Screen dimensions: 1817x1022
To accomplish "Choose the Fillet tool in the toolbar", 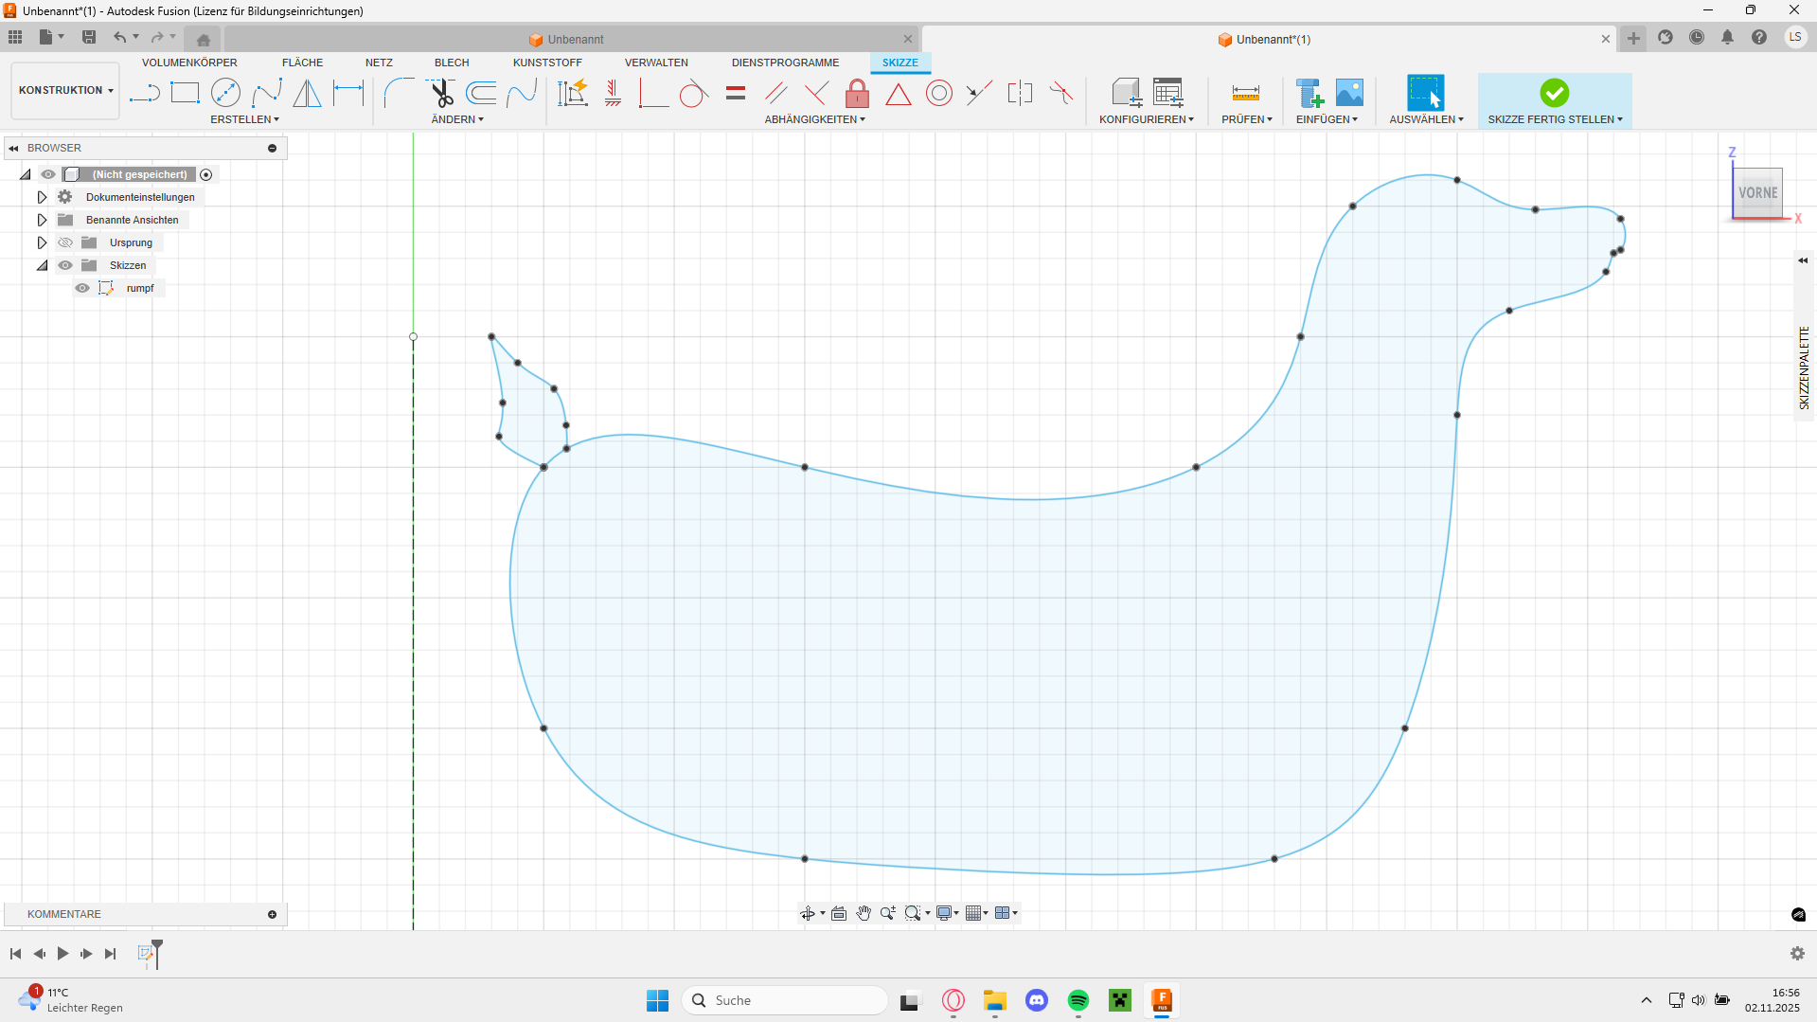I will click(399, 93).
